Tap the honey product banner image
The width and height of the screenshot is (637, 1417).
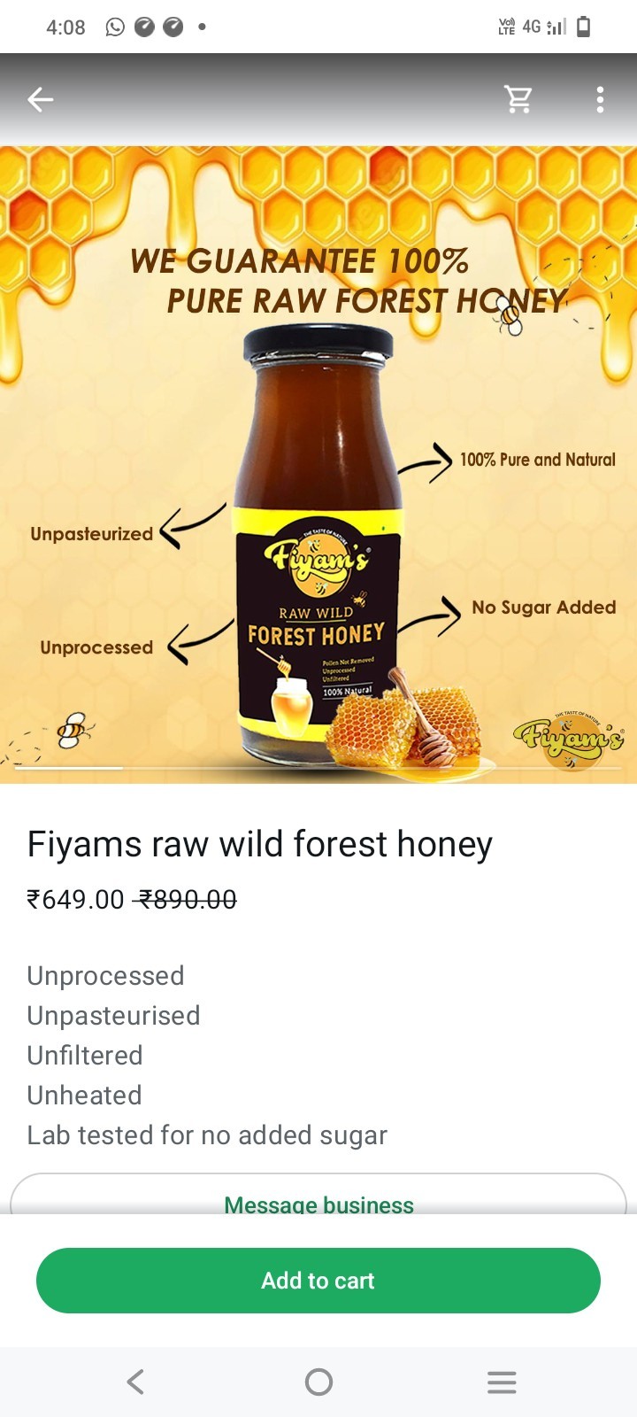[x=318, y=465]
